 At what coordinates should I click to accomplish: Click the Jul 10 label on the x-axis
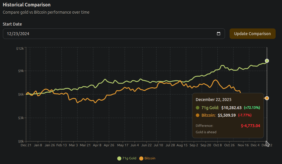pos(158,145)
